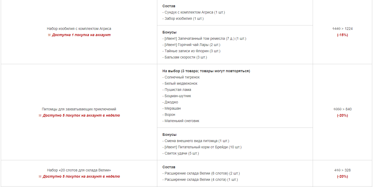Click the struck-through old price 1440
This screenshot has height=187, width=373.
tap(336, 29)
